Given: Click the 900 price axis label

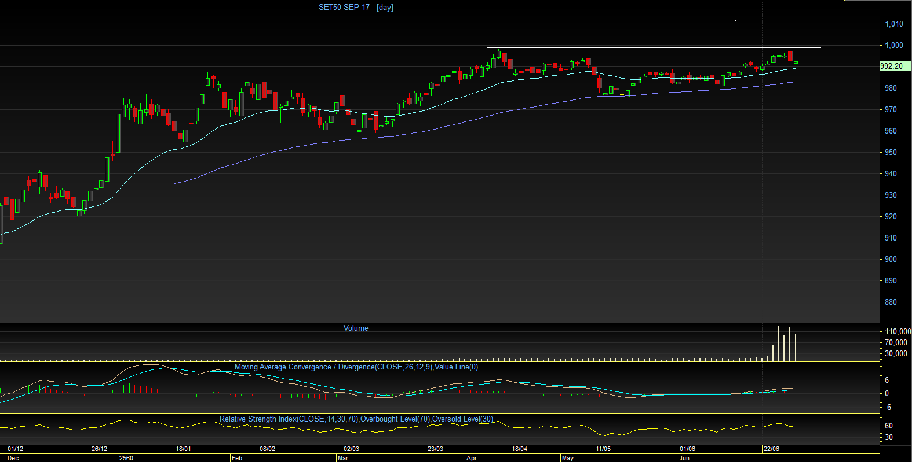Looking at the screenshot, I should click(891, 259).
